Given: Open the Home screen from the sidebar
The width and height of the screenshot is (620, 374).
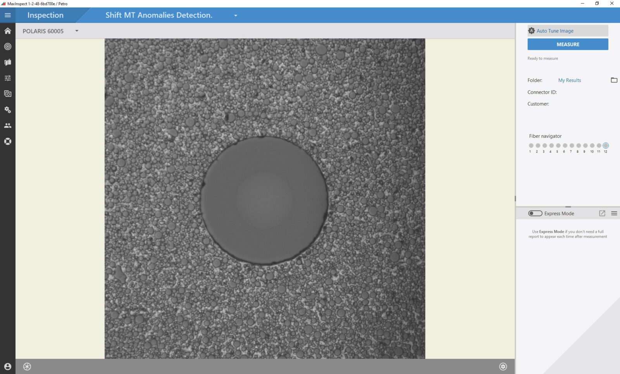Looking at the screenshot, I should (7, 31).
